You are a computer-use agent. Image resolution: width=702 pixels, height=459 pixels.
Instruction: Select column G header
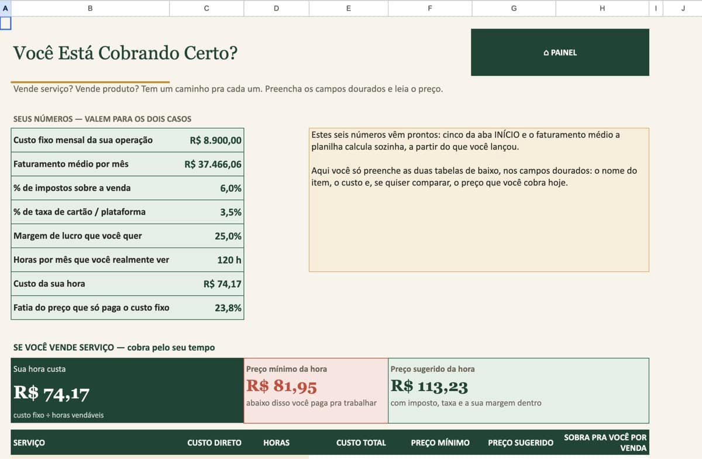point(514,8)
